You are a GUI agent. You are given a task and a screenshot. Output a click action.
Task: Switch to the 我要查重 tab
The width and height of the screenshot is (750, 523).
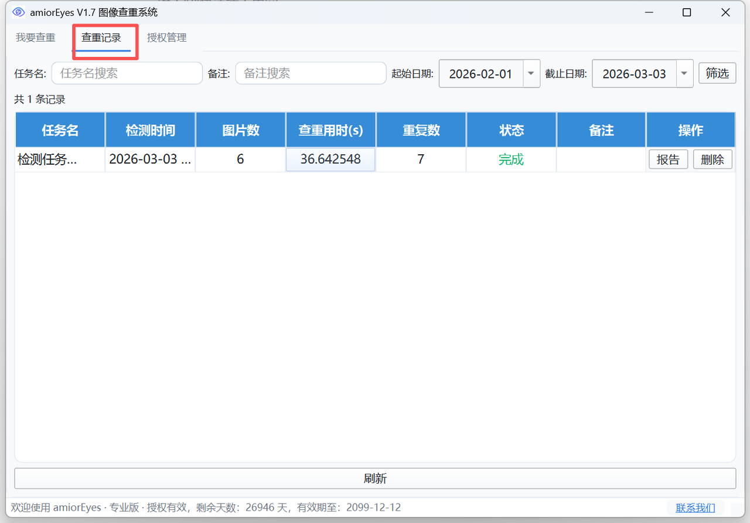pos(36,37)
